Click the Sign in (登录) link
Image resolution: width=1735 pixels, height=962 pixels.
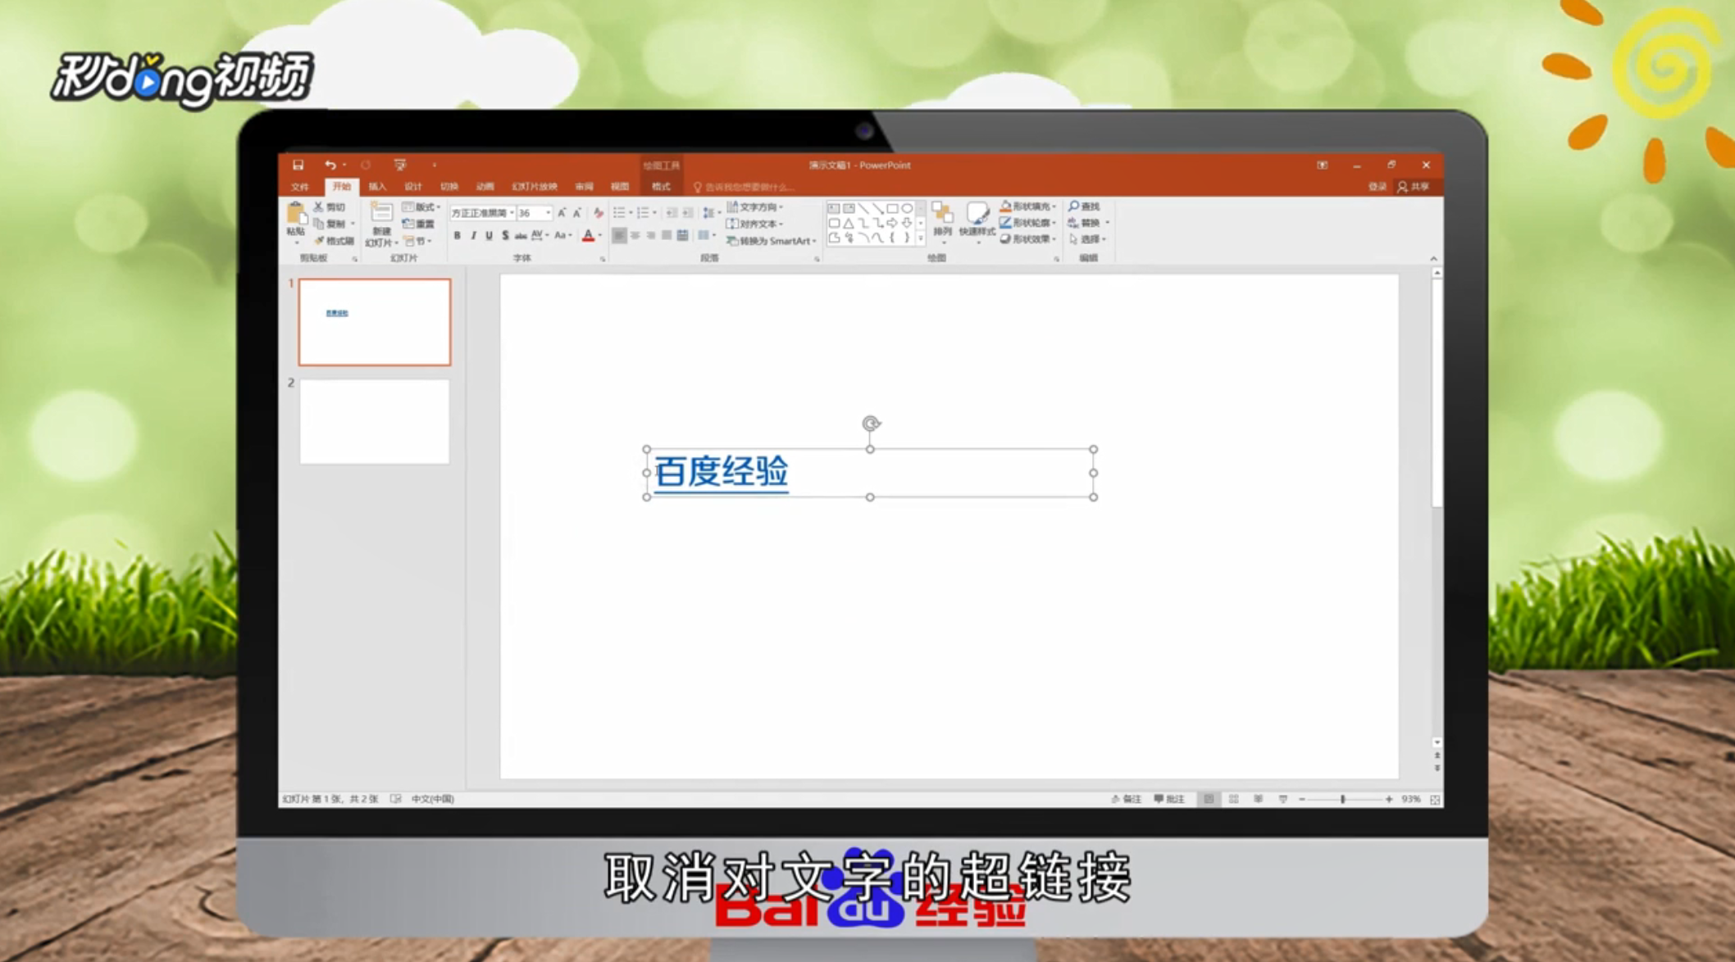pos(1378,187)
